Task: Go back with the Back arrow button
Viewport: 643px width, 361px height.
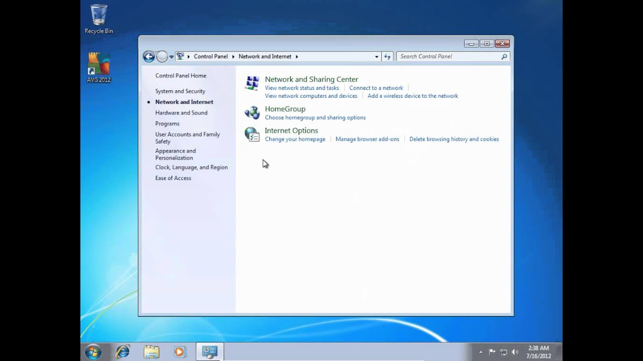Action: point(149,57)
